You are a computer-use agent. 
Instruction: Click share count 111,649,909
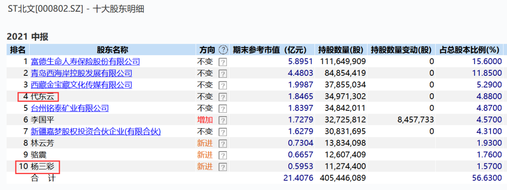pos(343,62)
